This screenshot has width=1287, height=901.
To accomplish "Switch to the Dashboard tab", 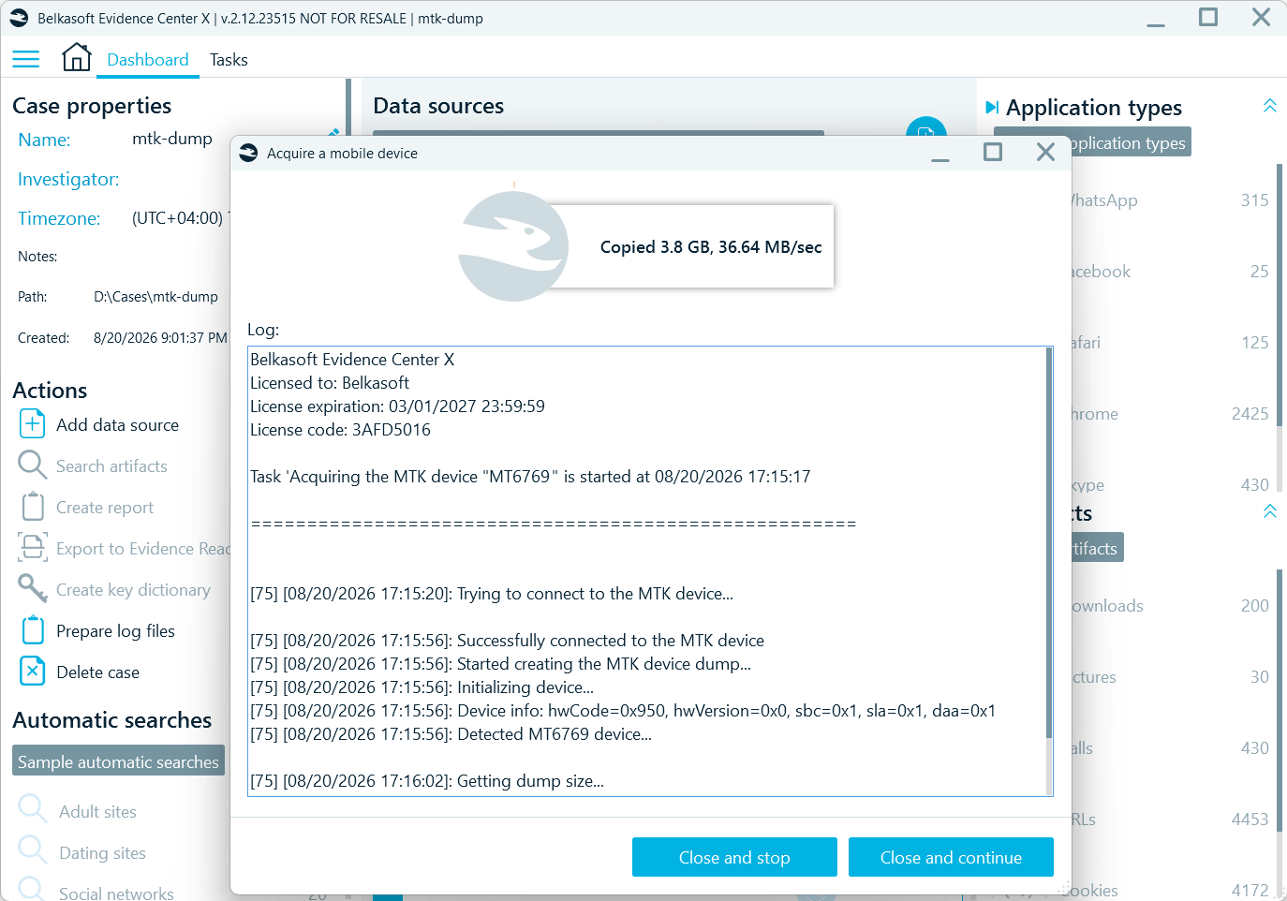I will coord(148,60).
